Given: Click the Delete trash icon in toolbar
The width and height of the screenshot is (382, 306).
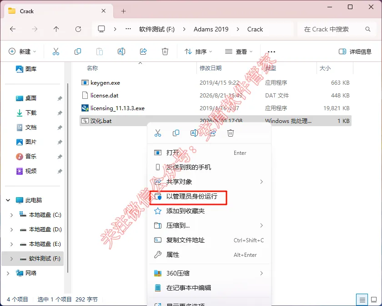Looking at the screenshot, I should tap(165, 51).
